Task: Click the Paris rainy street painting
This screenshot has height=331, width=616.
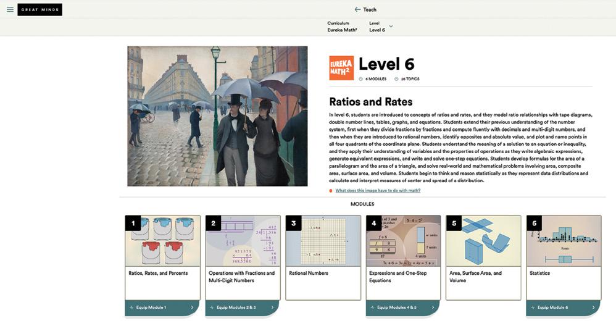Action: 217,116
